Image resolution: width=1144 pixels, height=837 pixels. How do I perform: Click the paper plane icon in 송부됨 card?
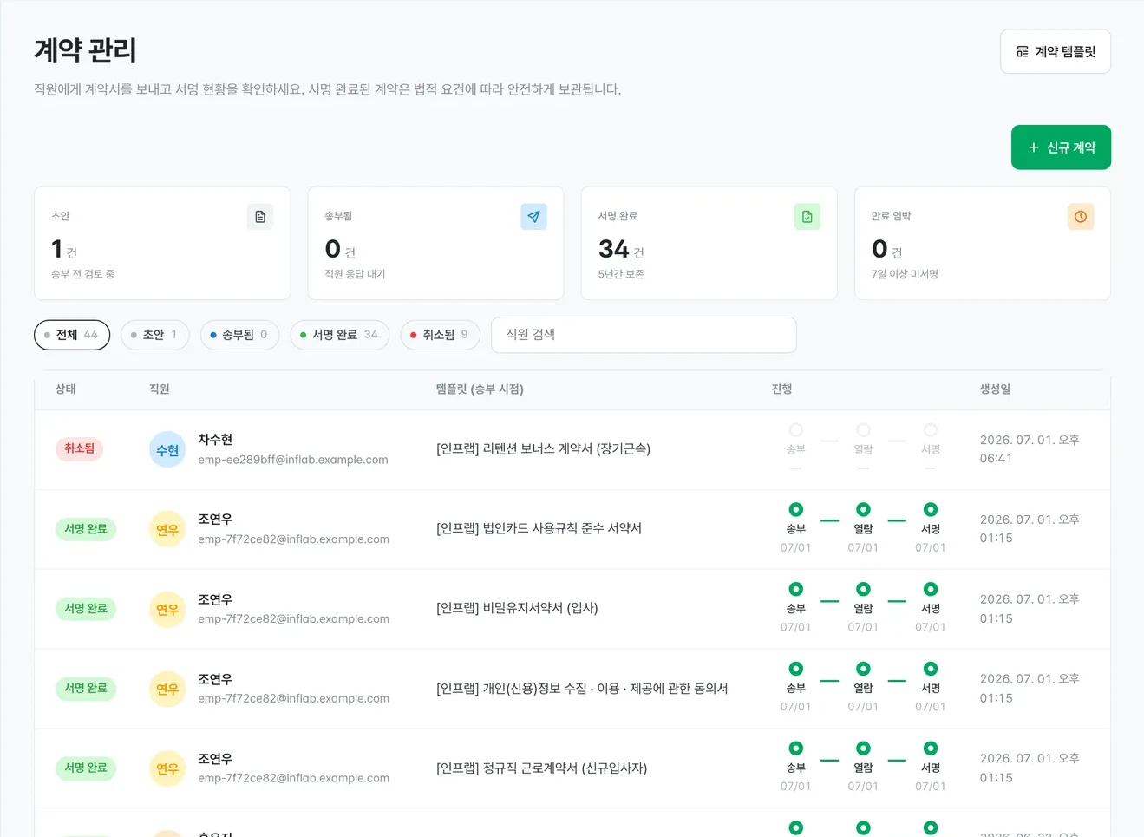(x=533, y=217)
